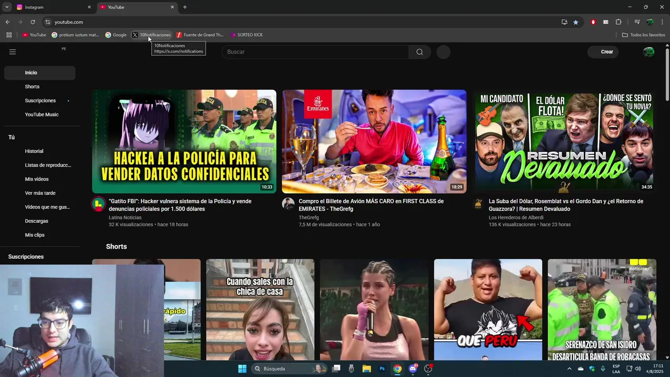Open the Google bookmark

(x=116, y=35)
